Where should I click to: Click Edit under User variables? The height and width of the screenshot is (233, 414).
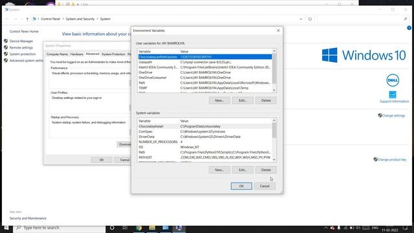[243, 100]
